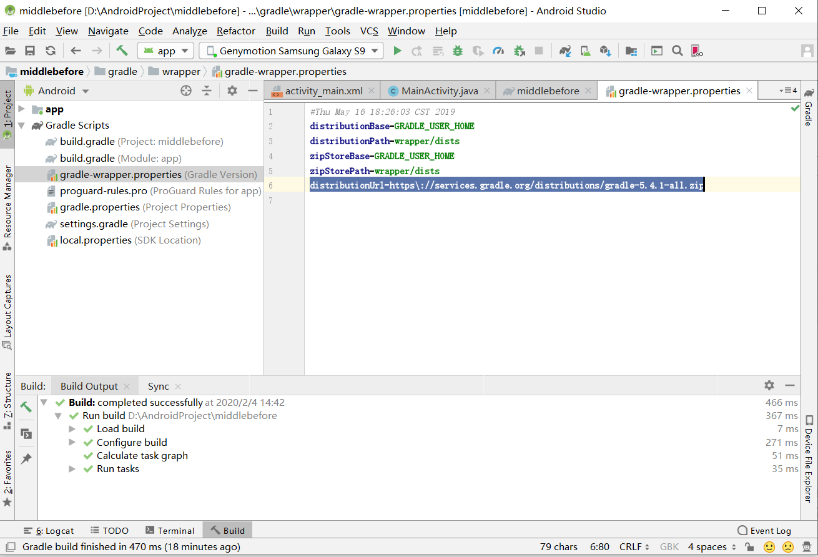Toggle the 1: Project side panel
Image resolution: width=818 pixels, height=557 pixels.
(7, 116)
